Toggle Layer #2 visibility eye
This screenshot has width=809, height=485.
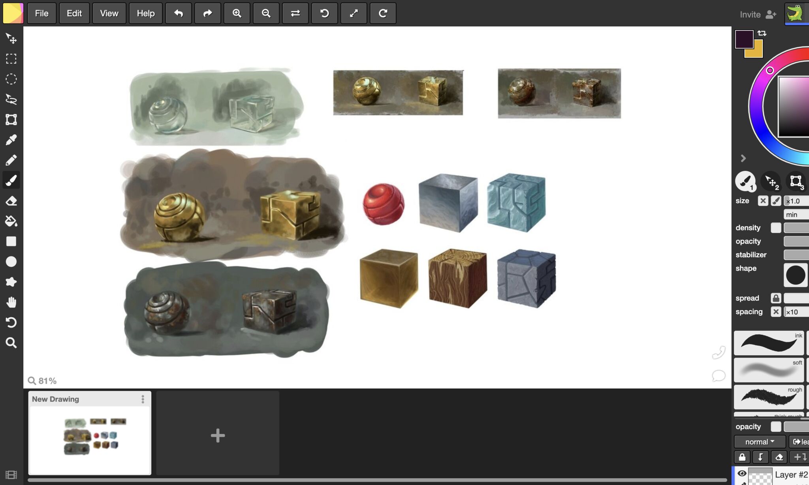click(741, 474)
